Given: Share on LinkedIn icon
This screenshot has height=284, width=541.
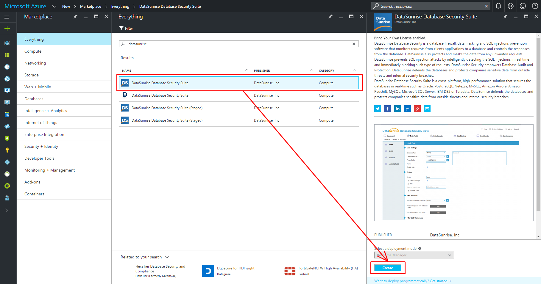Looking at the screenshot, I should click(x=397, y=109).
